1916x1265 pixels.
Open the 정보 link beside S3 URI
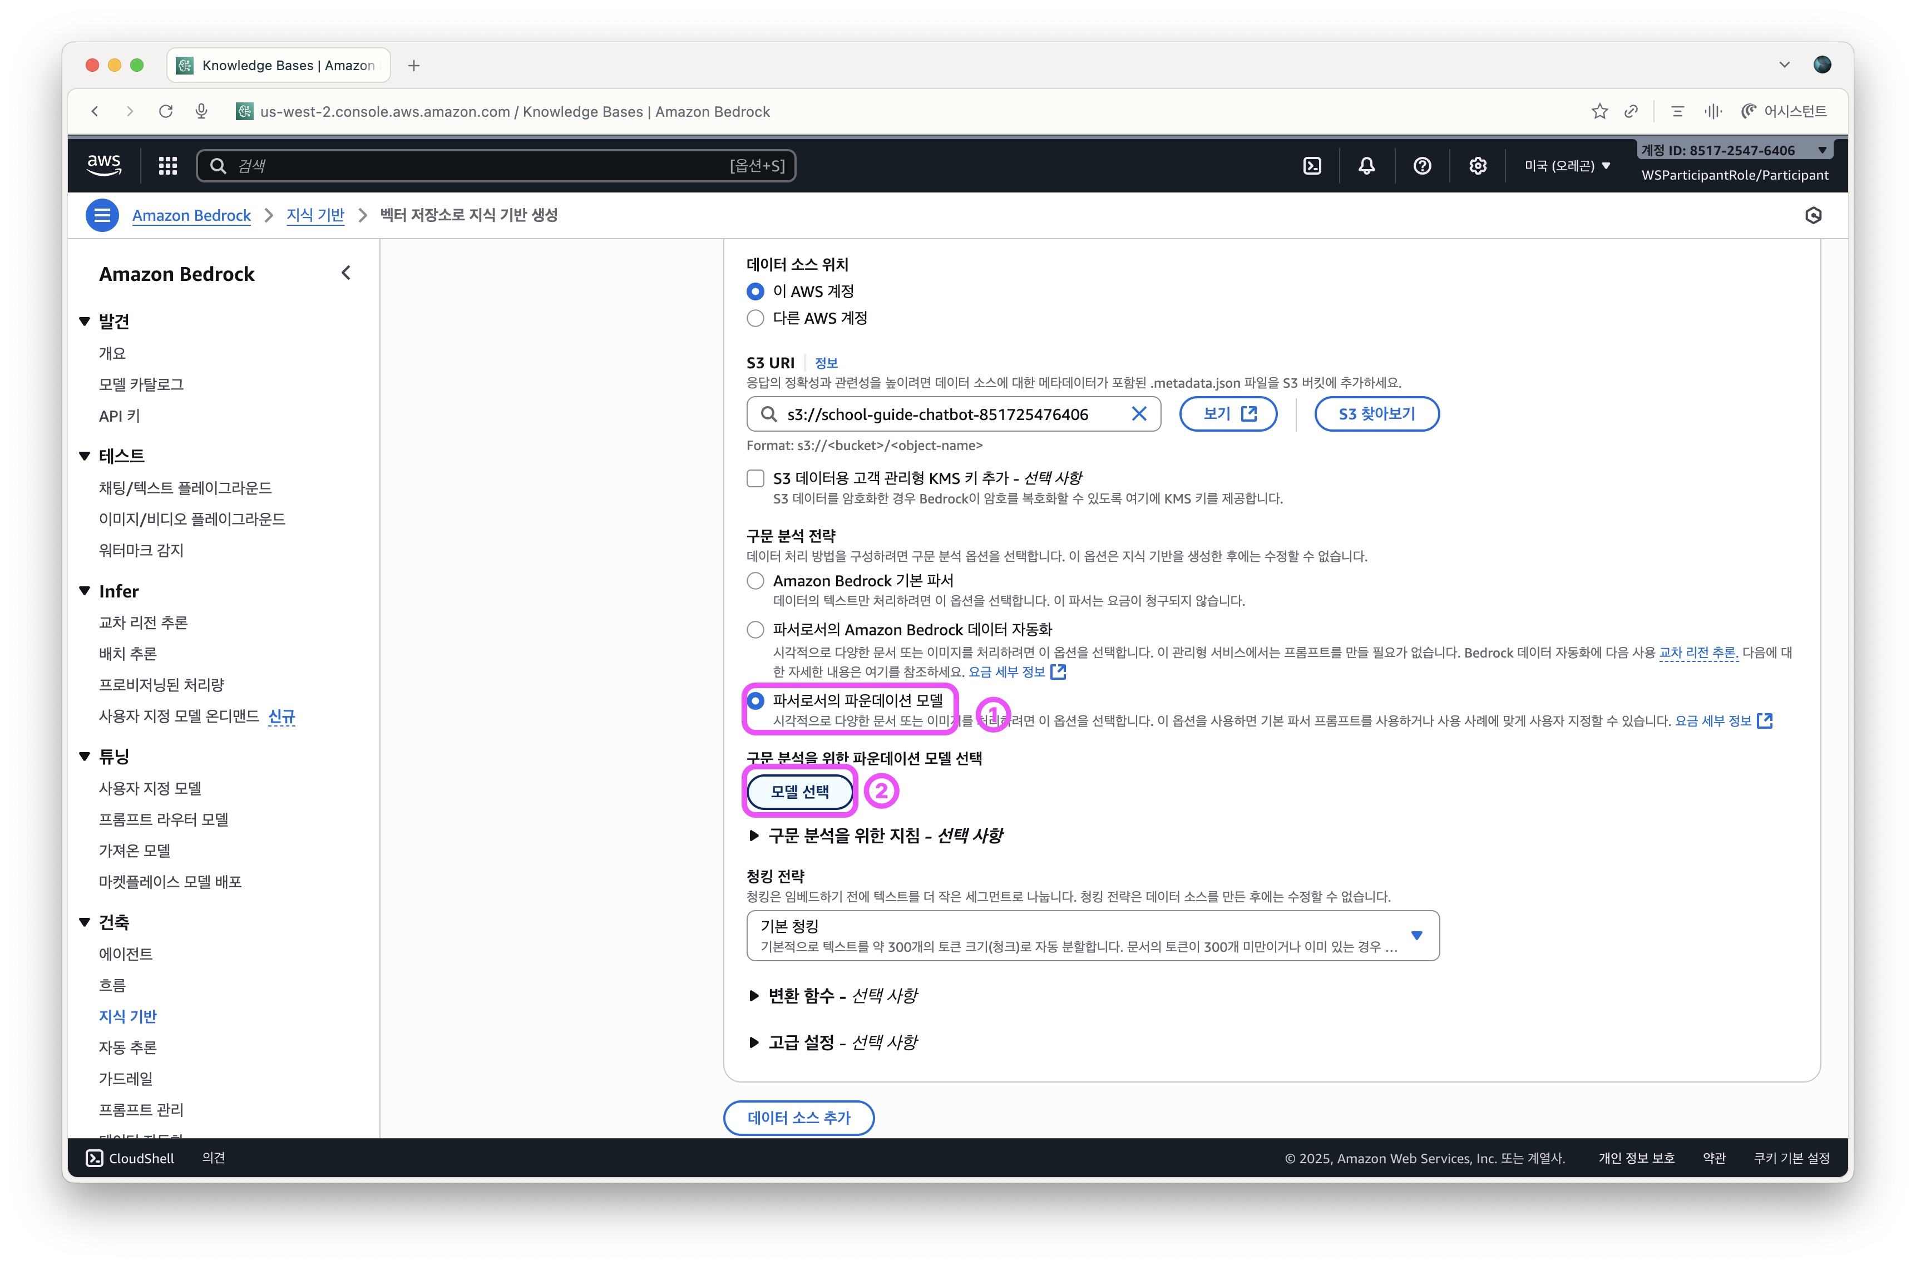[826, 363]
